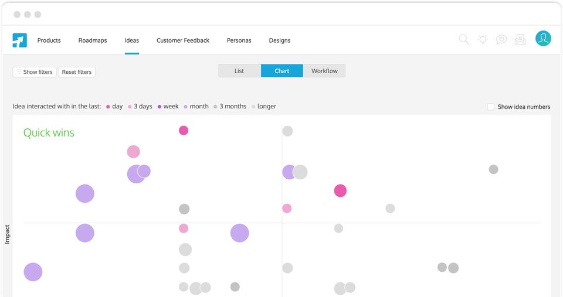563x297 pixels.
Task: Click the '3 days' legend entry
Action: (x=140, y=107)
